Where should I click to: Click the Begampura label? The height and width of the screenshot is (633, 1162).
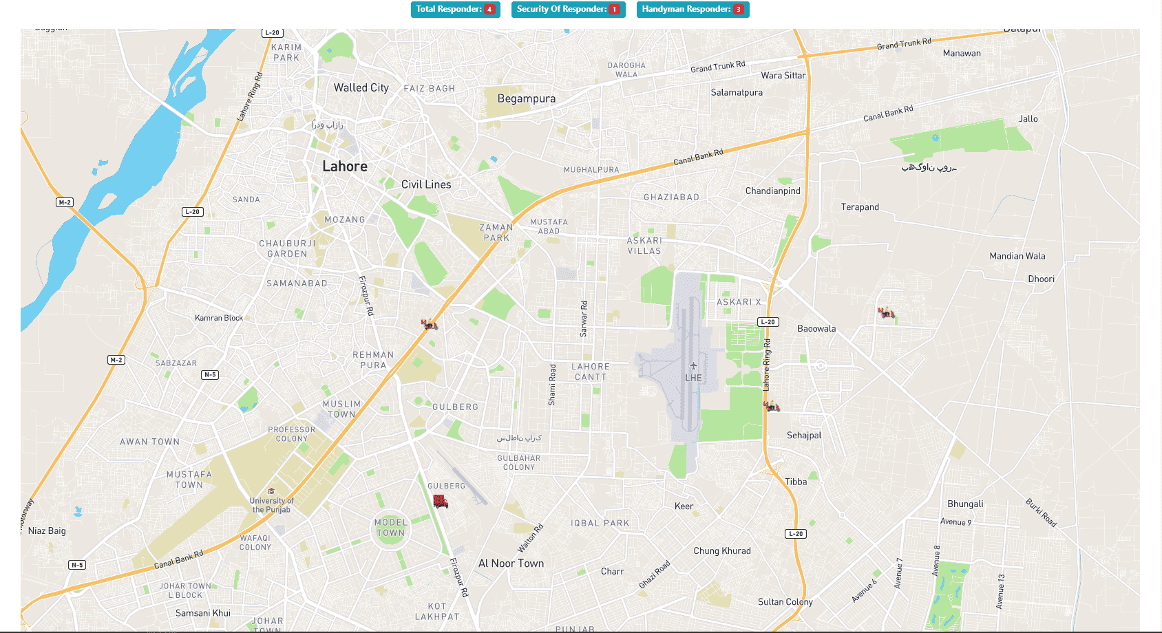[x=527, y=98]
